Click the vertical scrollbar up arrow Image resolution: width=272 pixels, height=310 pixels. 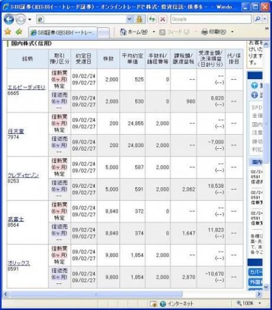point(266,44)
